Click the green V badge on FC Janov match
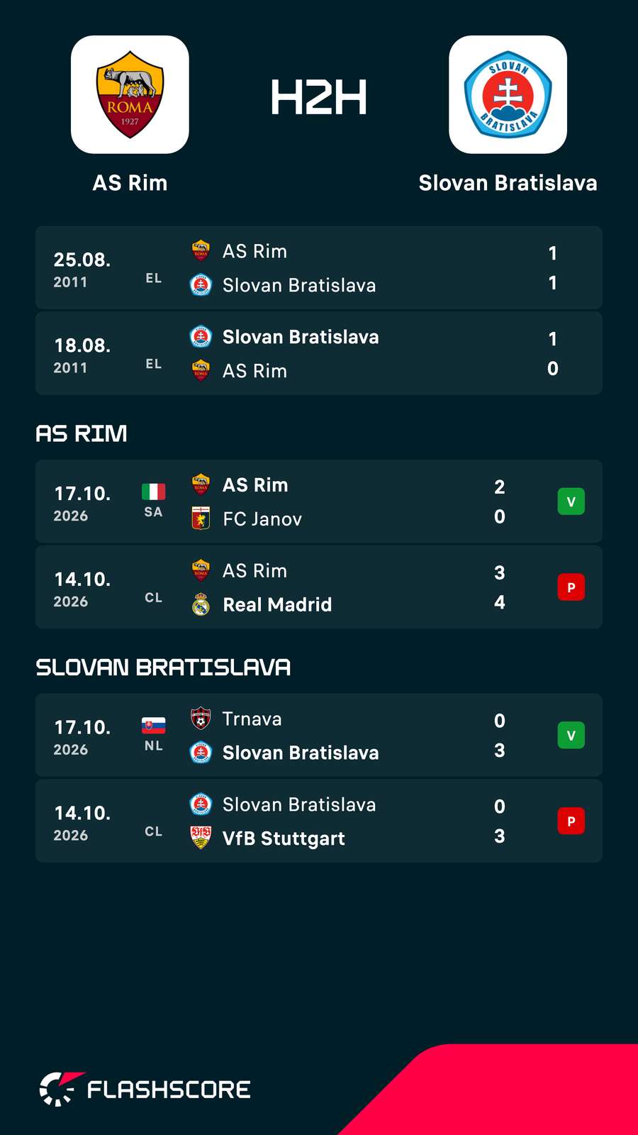Screen dimensions: 638x1135 [x=571, y=502]
